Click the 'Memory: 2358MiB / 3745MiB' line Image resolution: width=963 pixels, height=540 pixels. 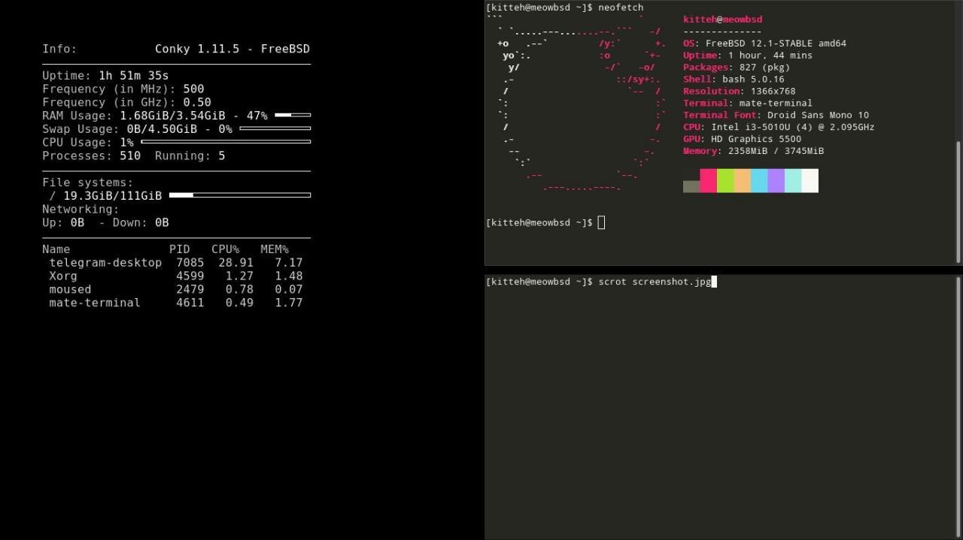point(753,151)
